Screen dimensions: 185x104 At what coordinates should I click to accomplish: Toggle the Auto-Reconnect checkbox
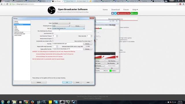(x=53, y=34)
